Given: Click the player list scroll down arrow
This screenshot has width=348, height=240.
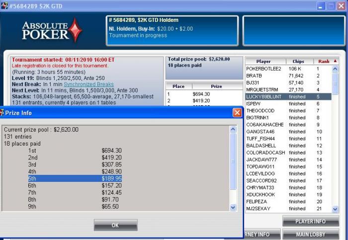Looking at the screenshot, I should [335, 209].
